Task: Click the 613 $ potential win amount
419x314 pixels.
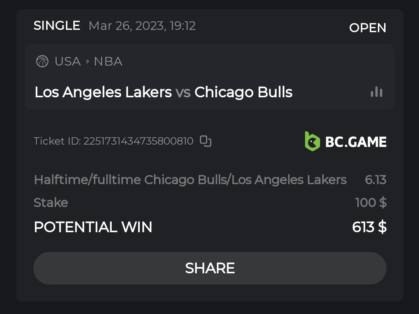Action: tap(369, 227)
